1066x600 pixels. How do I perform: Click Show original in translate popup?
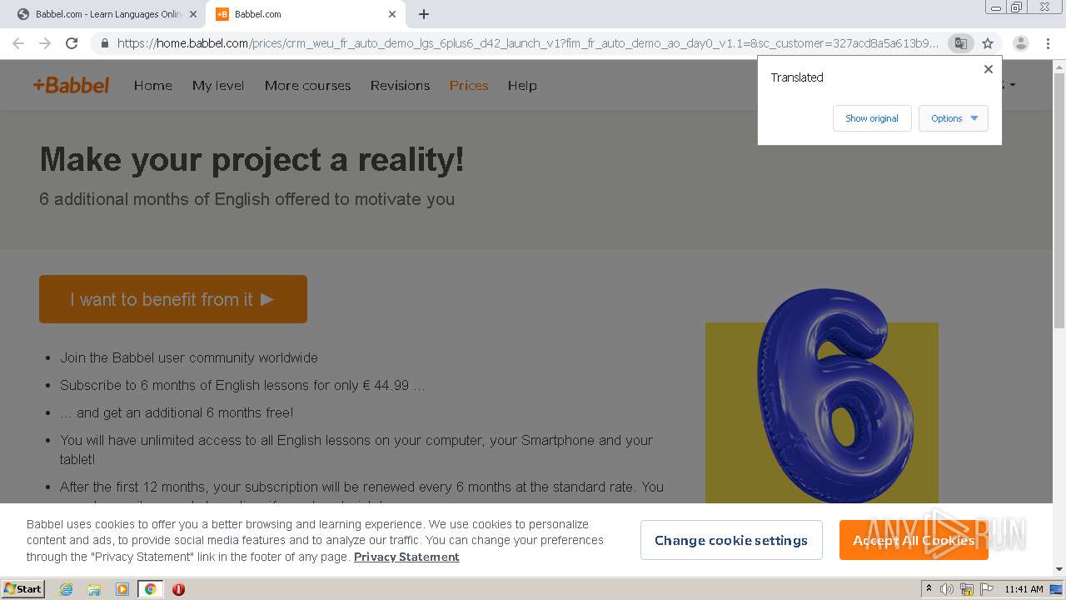point(872,118)
